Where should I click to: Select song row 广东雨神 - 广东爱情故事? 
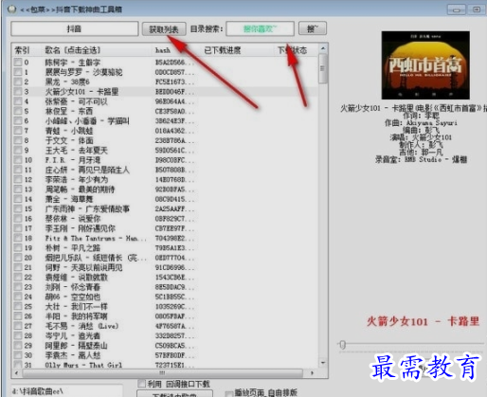click(x=164, y=209)
